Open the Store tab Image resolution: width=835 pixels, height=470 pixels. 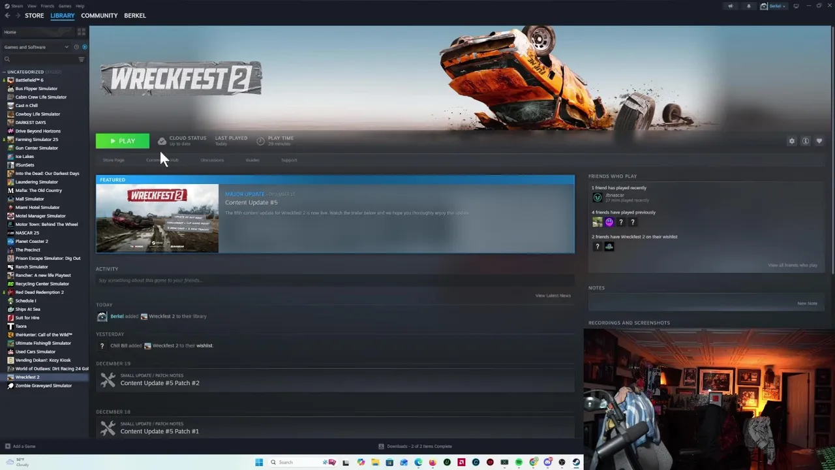click(34, 15)
